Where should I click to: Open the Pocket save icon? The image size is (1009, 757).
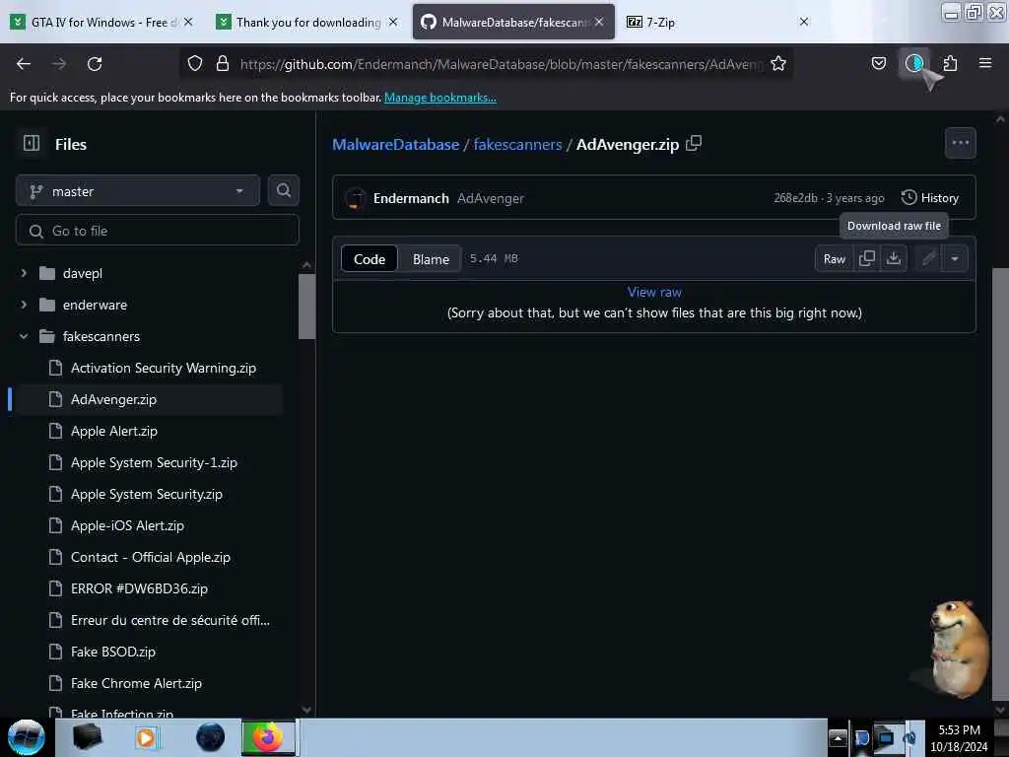pos(878,63)
